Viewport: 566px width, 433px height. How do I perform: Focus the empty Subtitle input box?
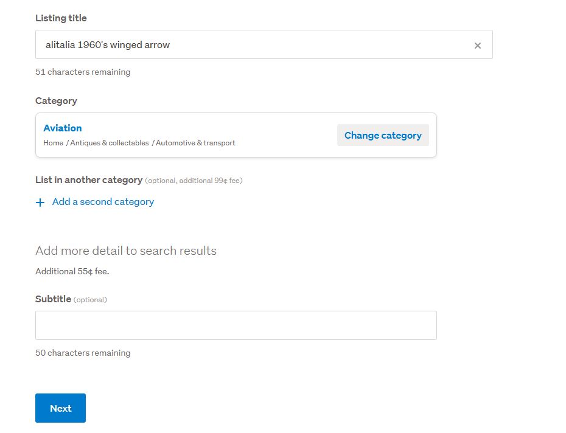point(236,325)
